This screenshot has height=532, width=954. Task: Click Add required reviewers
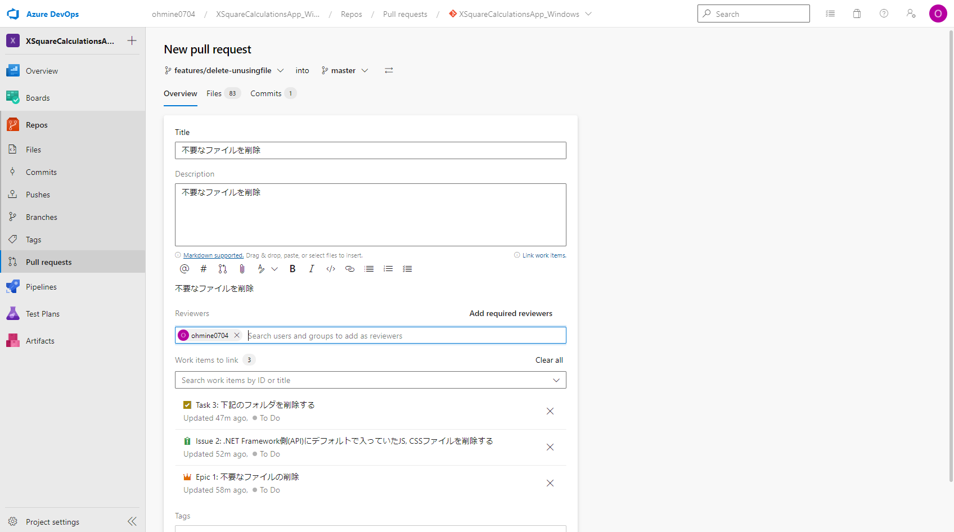pos(511,313)
